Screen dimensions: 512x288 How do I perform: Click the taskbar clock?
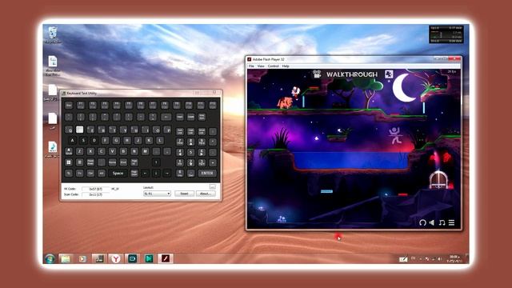coord(454,258)
